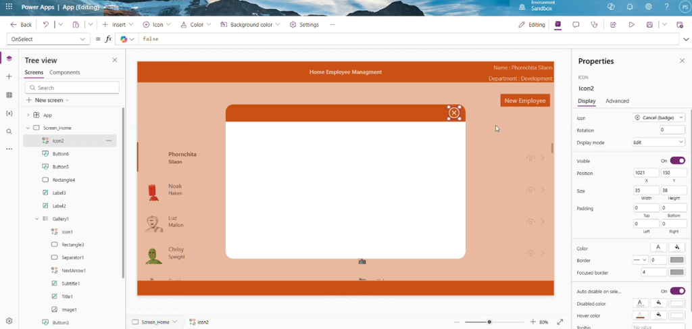Click the Border color swatch
The image size is (692, 329).
click(677, 260)
